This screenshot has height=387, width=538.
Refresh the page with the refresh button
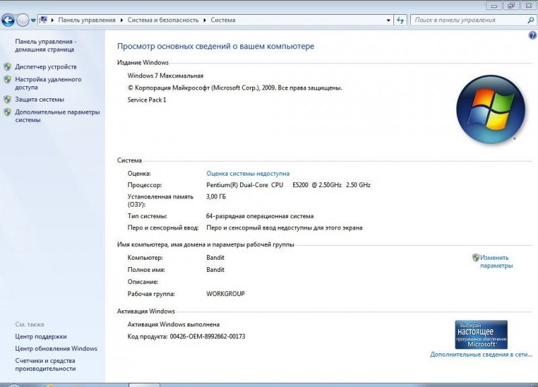coord(400,20)
